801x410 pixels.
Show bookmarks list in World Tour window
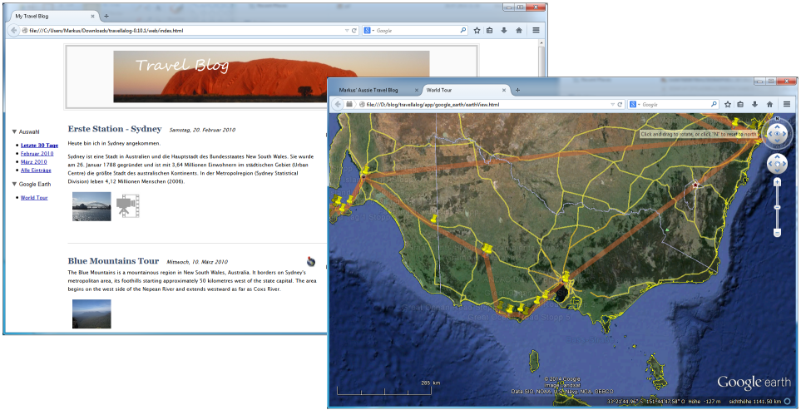tap(741, 104)
